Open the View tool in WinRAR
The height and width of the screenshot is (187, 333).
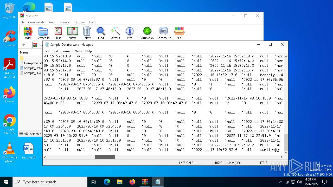(x=72, y=33)
